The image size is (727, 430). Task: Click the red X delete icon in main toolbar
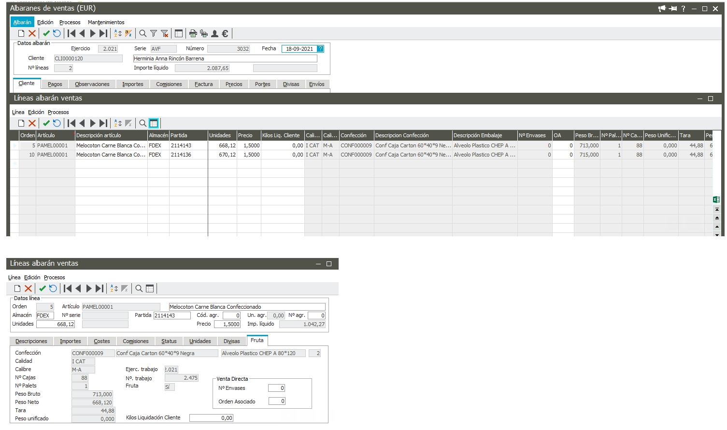(32, 33)
